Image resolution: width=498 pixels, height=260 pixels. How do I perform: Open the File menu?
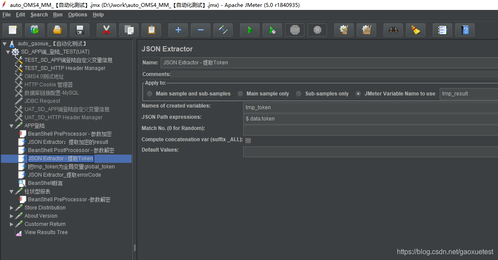[x=6, y=15]
